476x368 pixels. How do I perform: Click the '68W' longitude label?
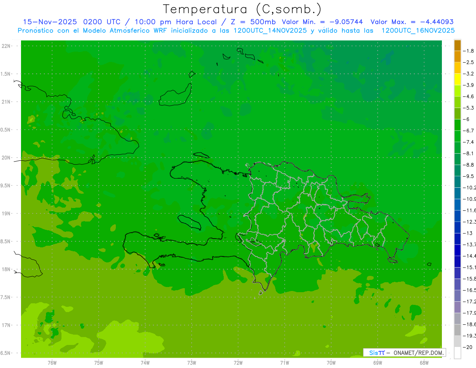pos(424,362)
